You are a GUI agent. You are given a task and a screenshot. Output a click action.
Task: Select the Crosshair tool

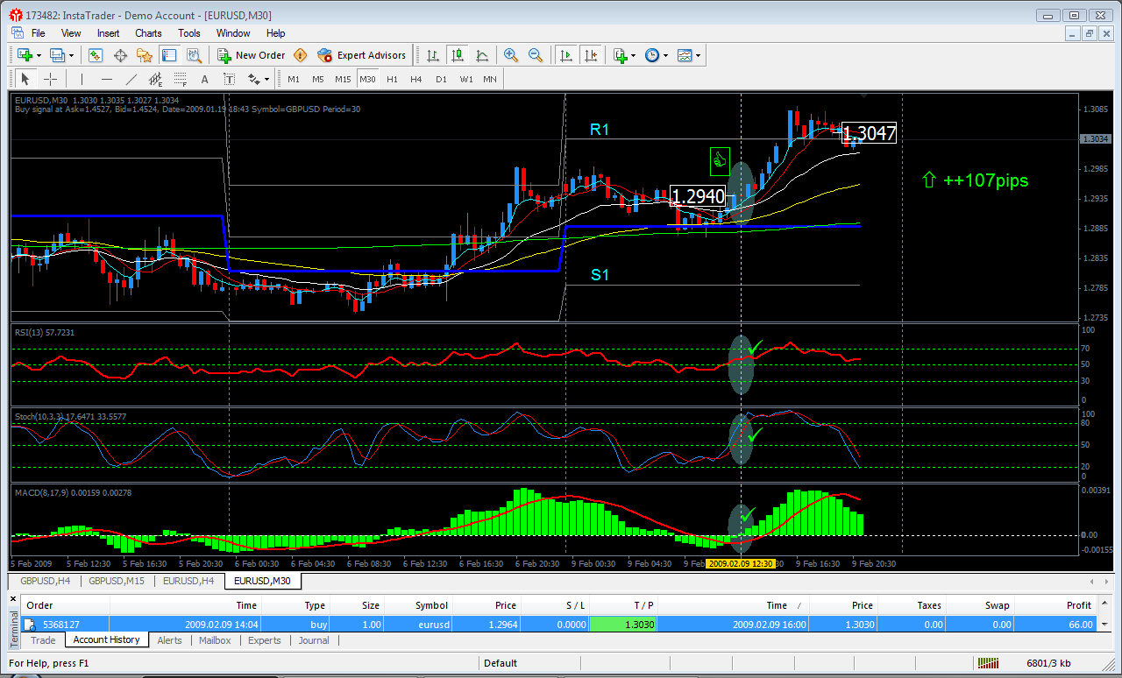click(50, 79)
